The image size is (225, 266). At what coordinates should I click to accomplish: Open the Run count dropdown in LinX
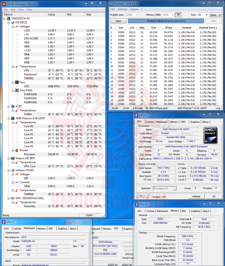(x=207, y=15)
